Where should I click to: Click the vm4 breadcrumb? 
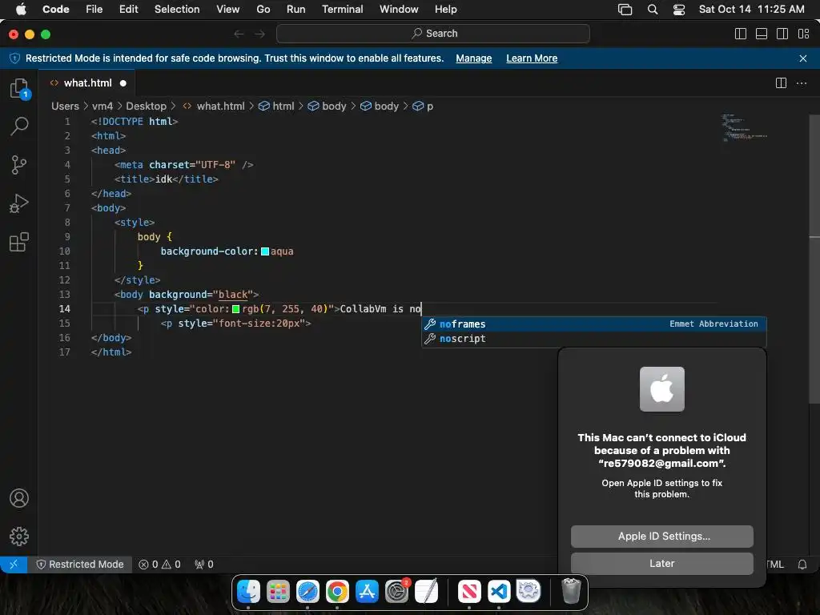click(x=102, y=107)
